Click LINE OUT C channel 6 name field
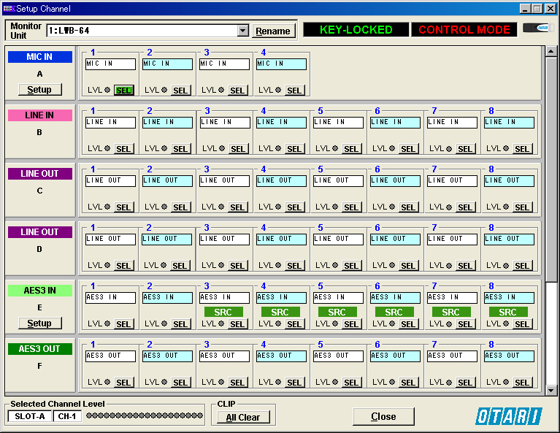 pyautogui.click(x=395, y=181)
